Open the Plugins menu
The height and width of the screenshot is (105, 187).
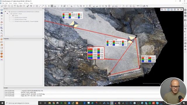(x=20, y=3)
